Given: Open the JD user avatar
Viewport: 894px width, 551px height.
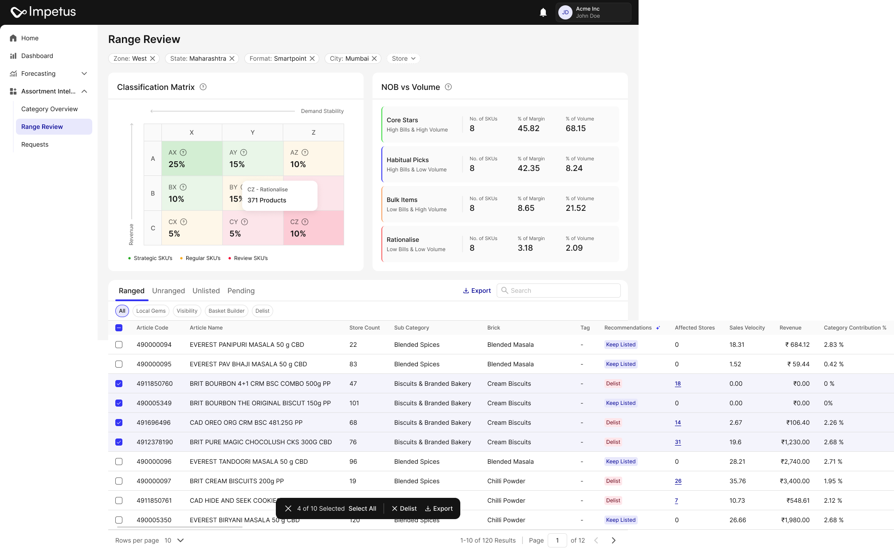Looking at the screenshot, I should [565, 12].
